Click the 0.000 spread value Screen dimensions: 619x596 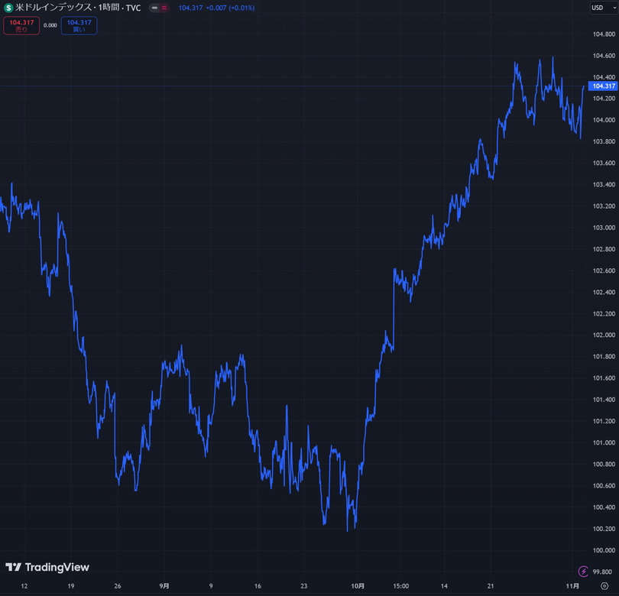pos(50,25)
